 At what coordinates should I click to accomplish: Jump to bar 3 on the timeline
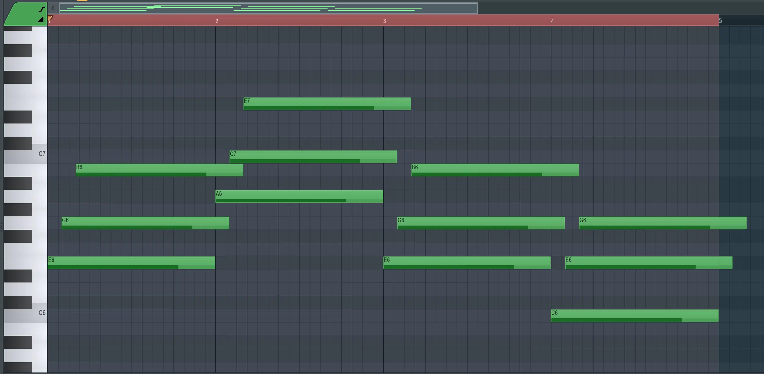click(x=384, y=21)
